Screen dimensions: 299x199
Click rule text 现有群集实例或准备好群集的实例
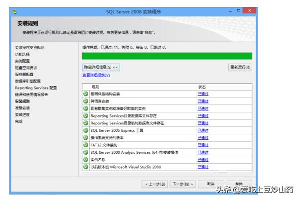tap(118, 108)
